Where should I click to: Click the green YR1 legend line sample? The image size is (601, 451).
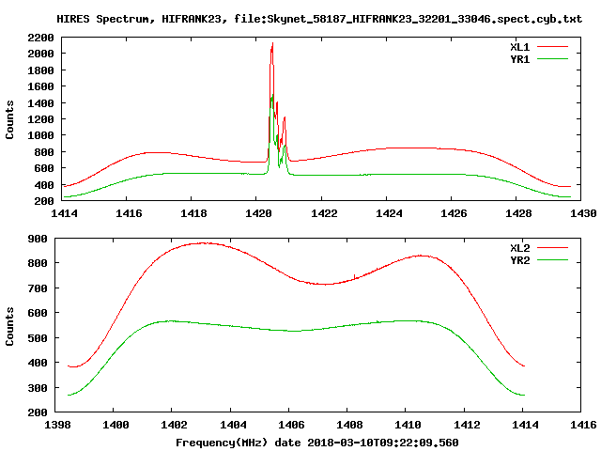552,59
